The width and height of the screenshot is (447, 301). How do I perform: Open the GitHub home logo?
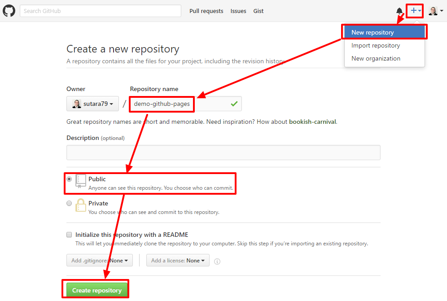[x=9, y=11]
